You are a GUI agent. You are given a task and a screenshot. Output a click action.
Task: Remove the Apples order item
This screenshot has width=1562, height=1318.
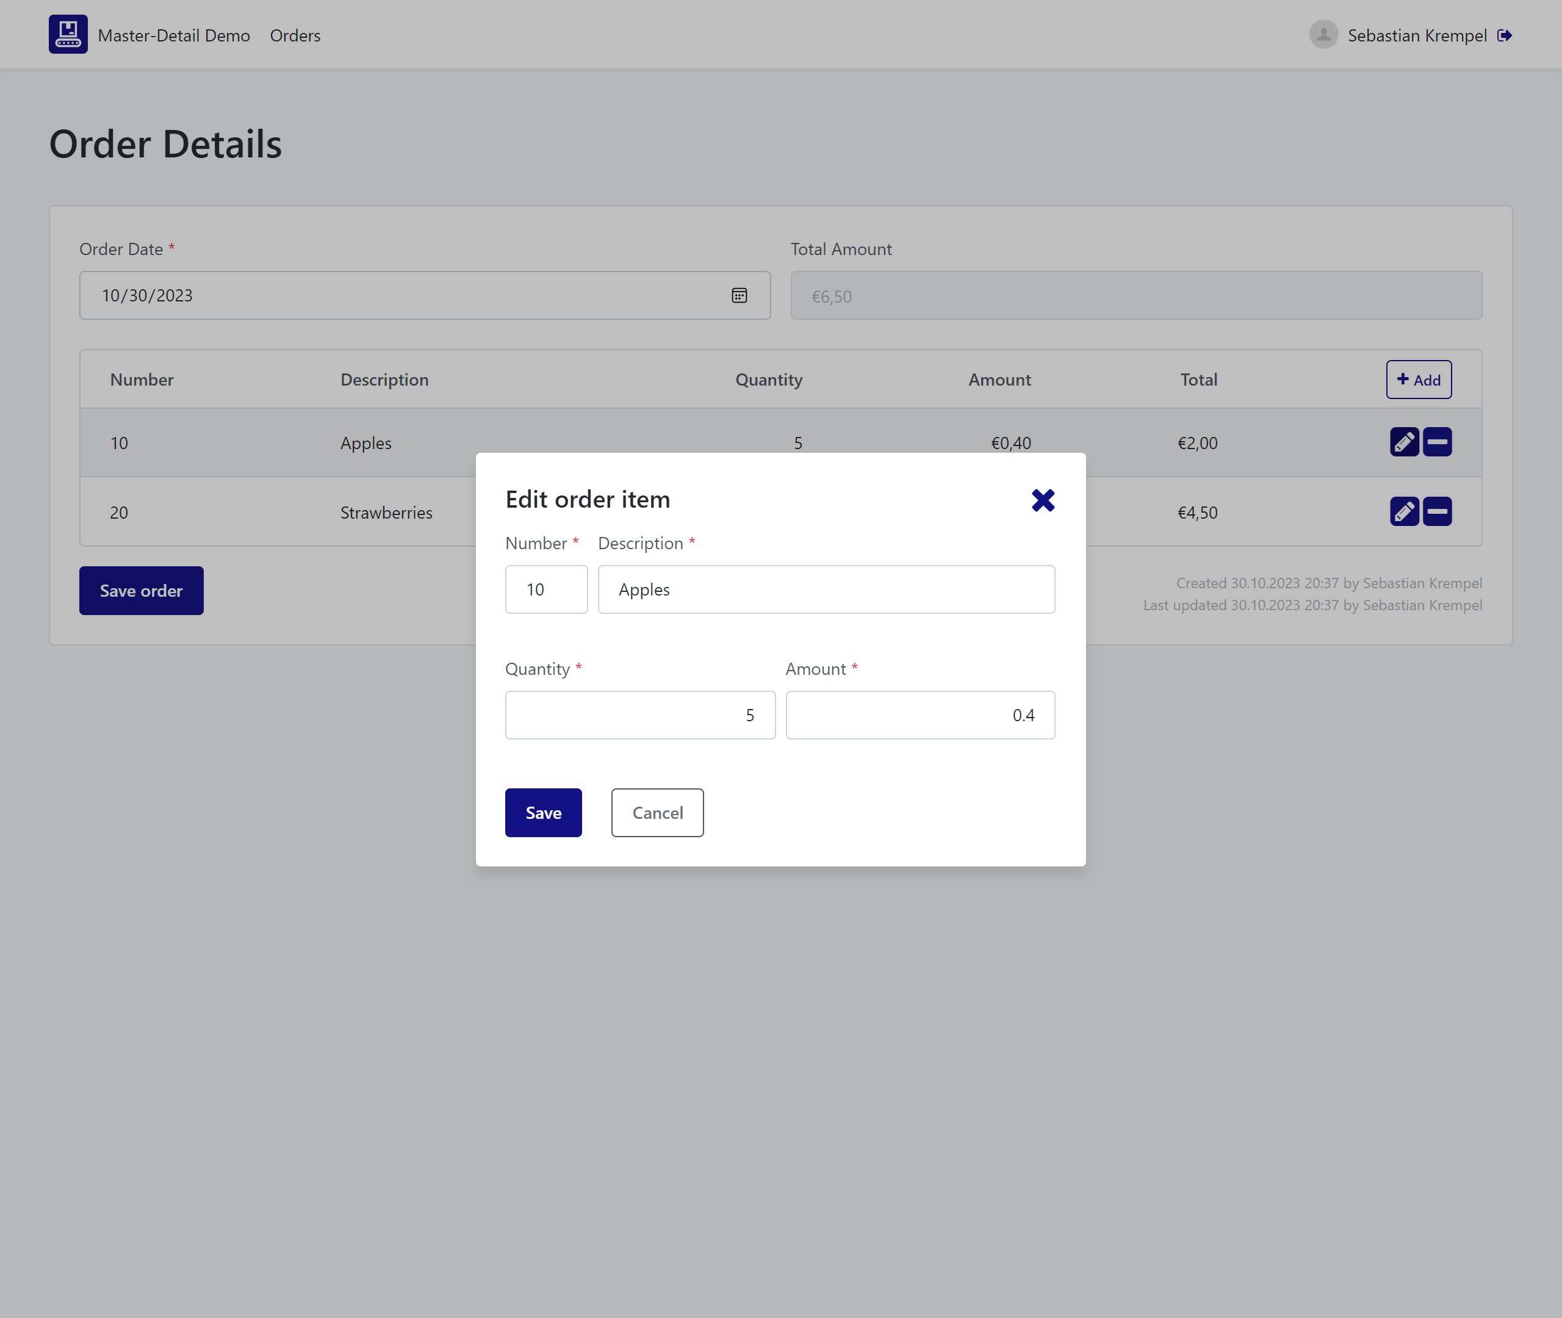click(x=1436, y=442)
